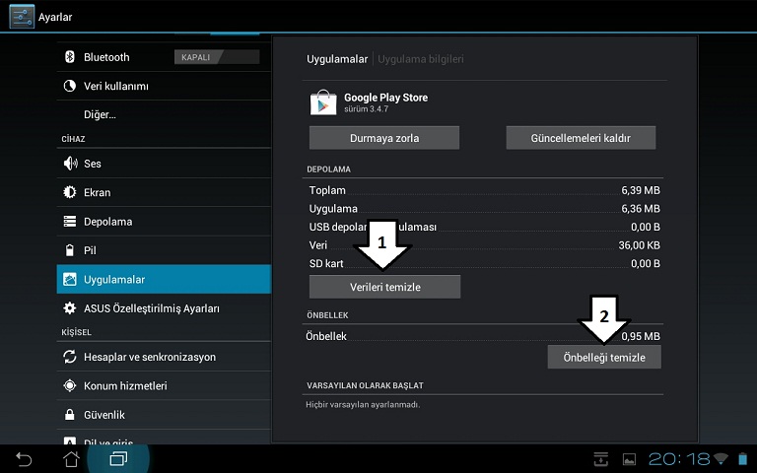Viewport: 757px width, 473px height.
Task: Tap the Uygulama 6,36 MB storage row
Action: pyautogui.click(x=484, y=209)
